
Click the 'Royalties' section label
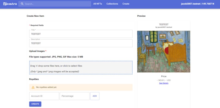pyautogui.click(x=34, y=79)
